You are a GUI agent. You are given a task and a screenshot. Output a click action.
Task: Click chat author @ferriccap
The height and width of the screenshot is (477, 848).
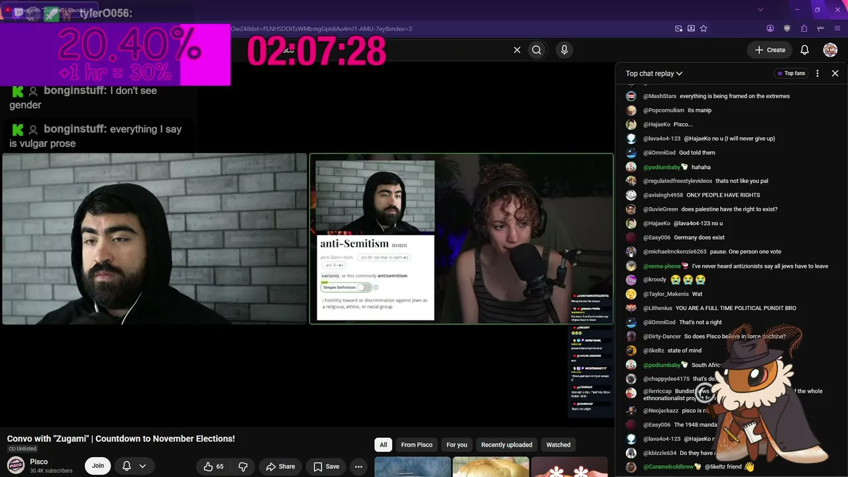(x=657, y=391)
